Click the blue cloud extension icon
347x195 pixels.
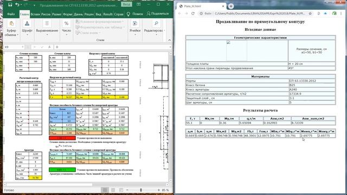[x=325, y=14]
